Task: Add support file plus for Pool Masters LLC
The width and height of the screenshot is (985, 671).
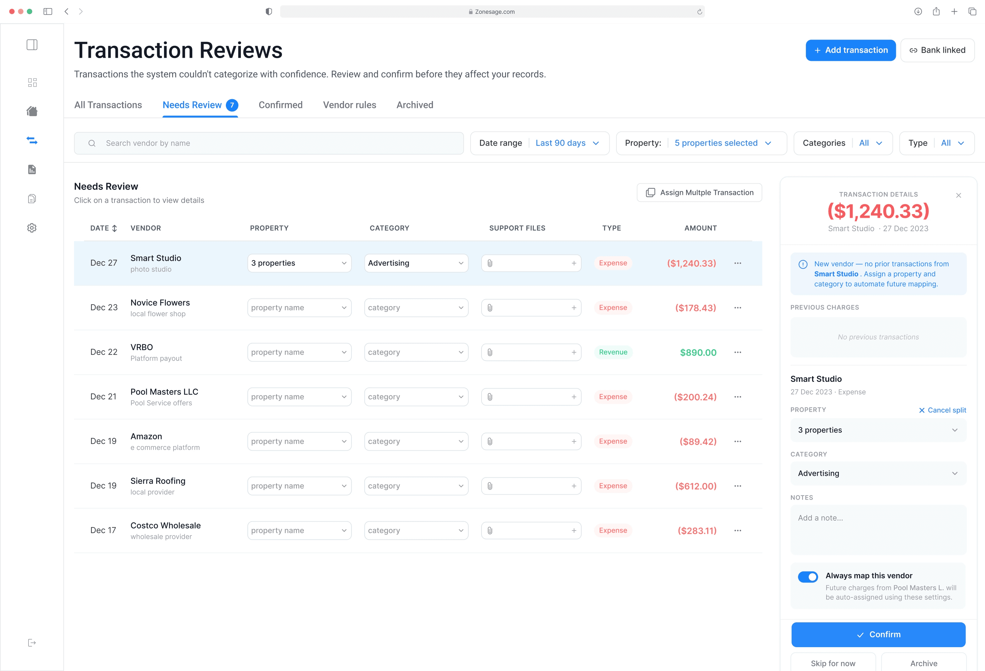Action: point(574,397)
